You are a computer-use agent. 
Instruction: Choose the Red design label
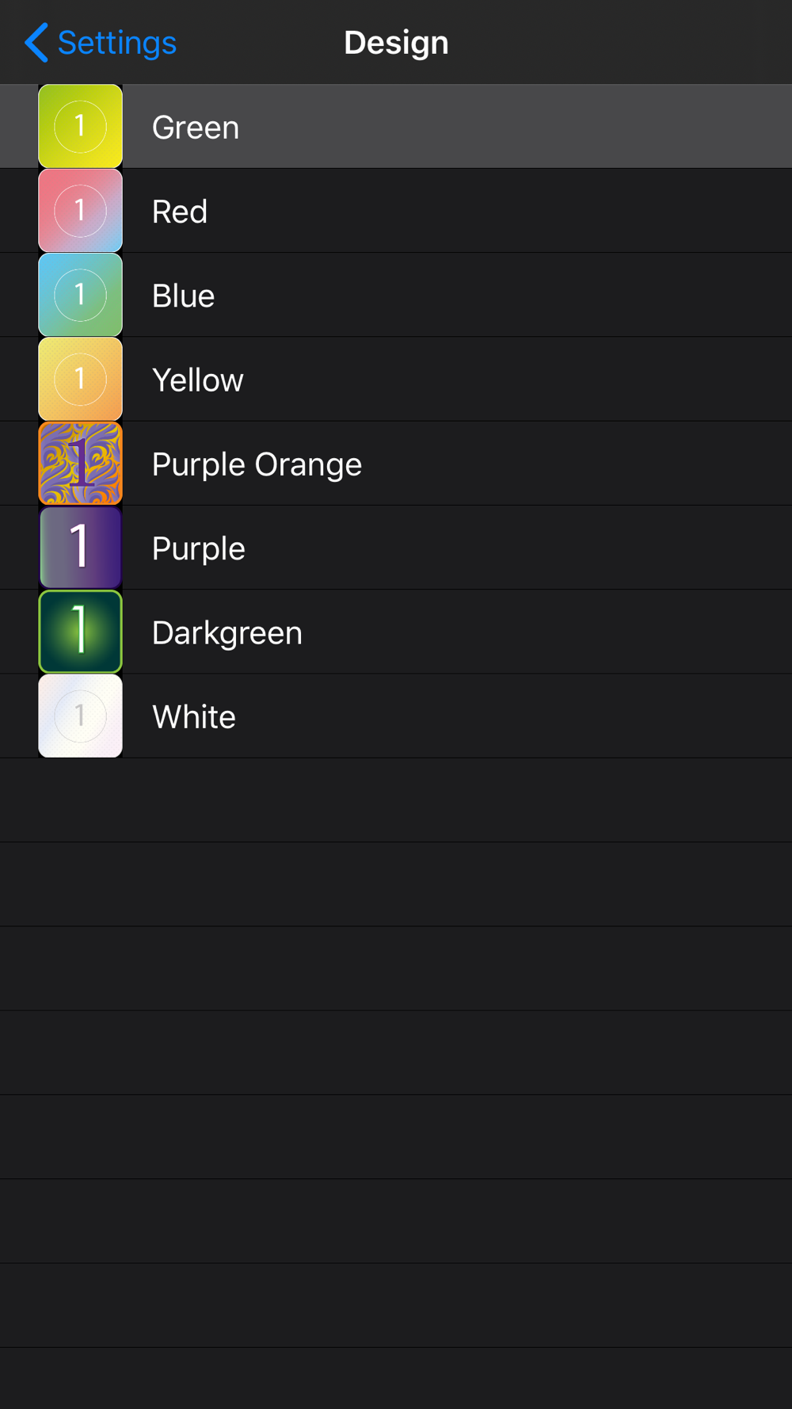(x=180, y=212)
